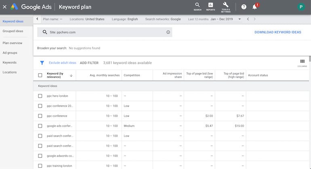The image size is (311, 169).
Task: Open the account avatar P
Action: coord(301,7)
